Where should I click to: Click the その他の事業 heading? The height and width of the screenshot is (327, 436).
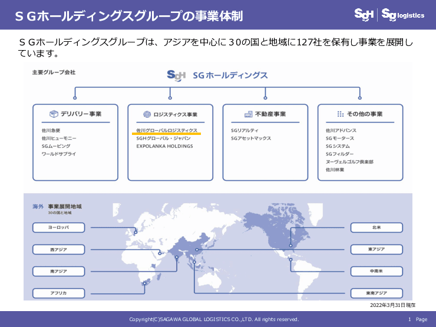point(365,114)
